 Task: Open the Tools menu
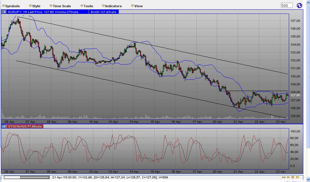click(x=87, y=6)
